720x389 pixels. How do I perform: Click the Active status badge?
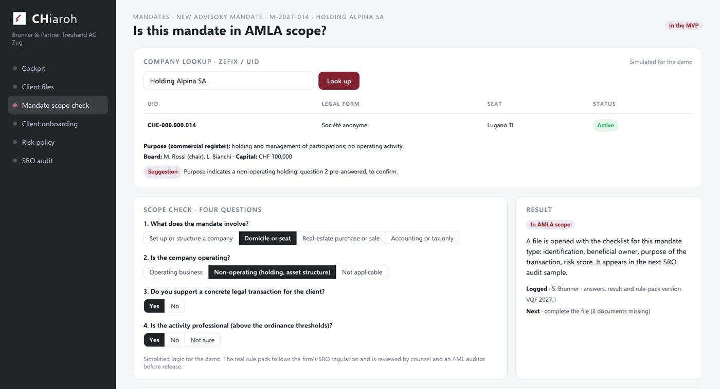[x=605, y=125]
